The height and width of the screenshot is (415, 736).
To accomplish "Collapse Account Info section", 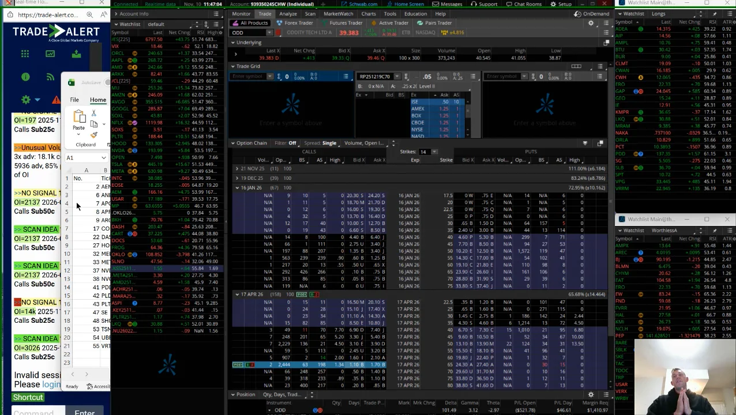I will click(115, 14).
